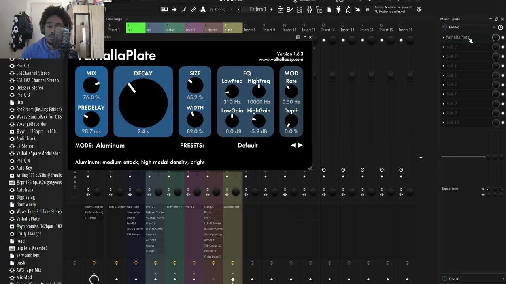
Task: Select the delay mixer track
Action: click(x=175, y=28)
